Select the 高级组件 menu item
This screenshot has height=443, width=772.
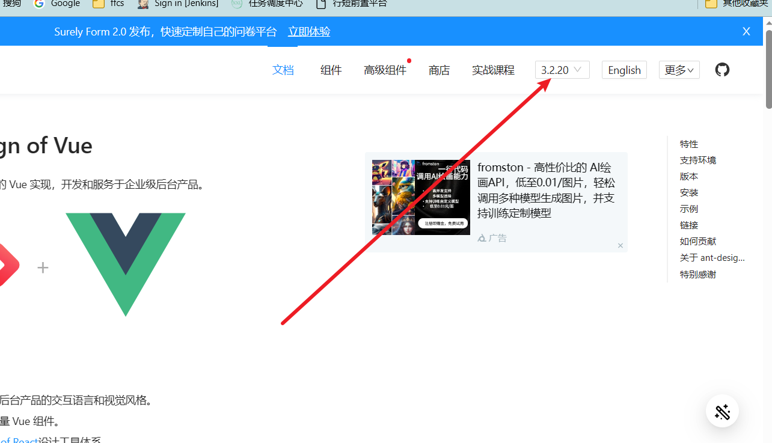[385, 70]
